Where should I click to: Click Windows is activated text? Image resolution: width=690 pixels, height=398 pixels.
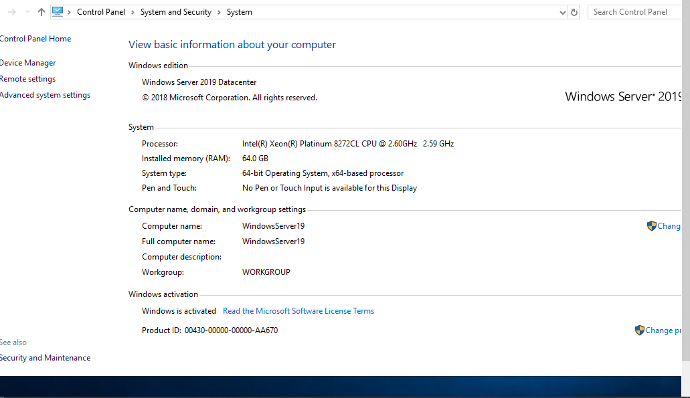coord(179,311)
